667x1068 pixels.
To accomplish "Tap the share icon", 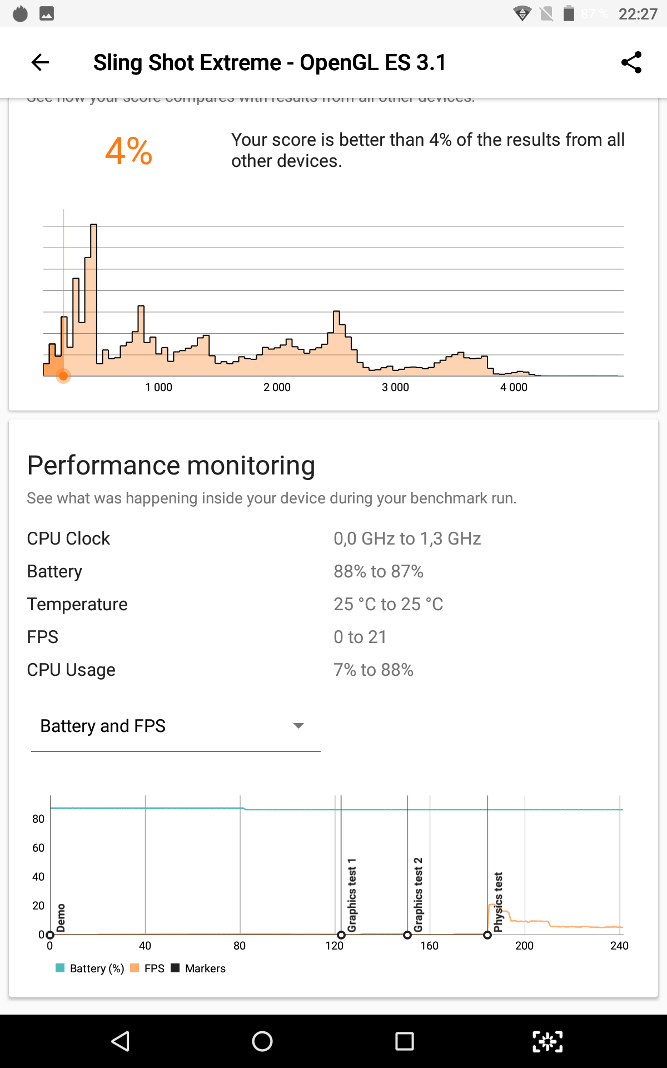I will (631, 62).
